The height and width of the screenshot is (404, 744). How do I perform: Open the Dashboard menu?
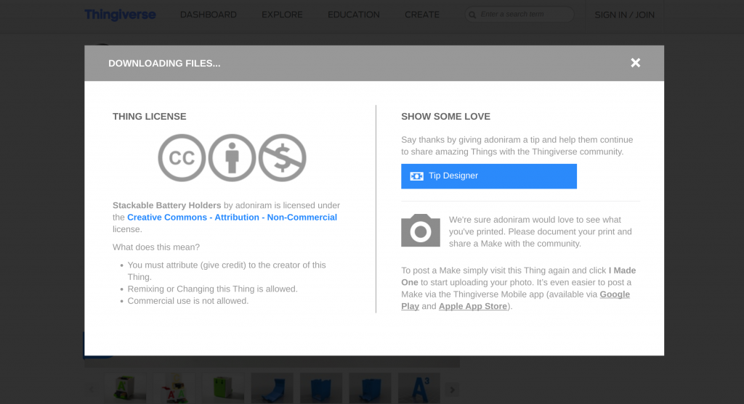point(209,15)
